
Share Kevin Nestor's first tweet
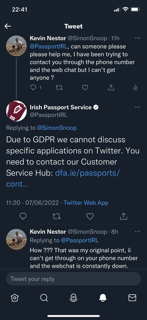point(111,87)
